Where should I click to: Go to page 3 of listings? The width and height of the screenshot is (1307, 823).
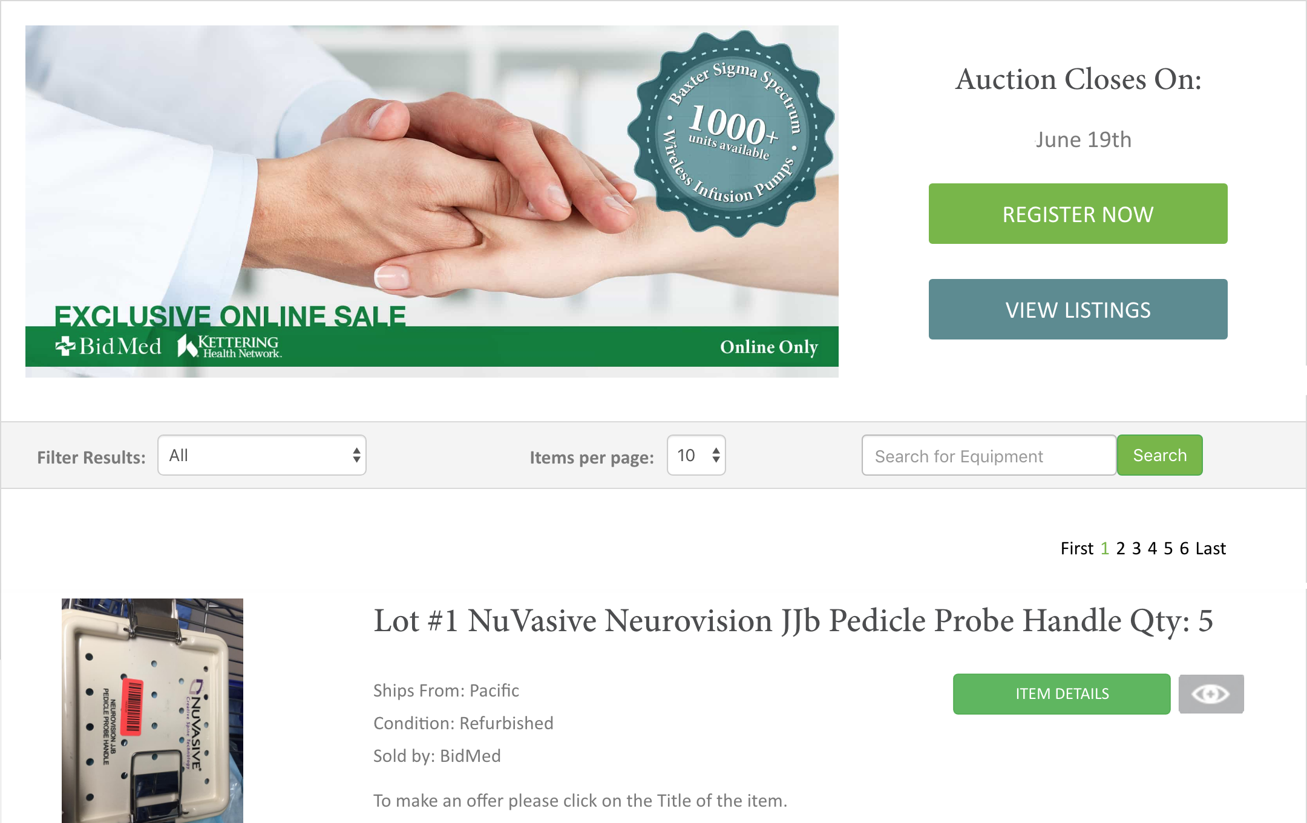tap(1136, 548)
